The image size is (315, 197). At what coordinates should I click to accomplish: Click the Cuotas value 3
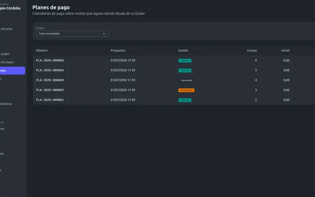(256, 90)
